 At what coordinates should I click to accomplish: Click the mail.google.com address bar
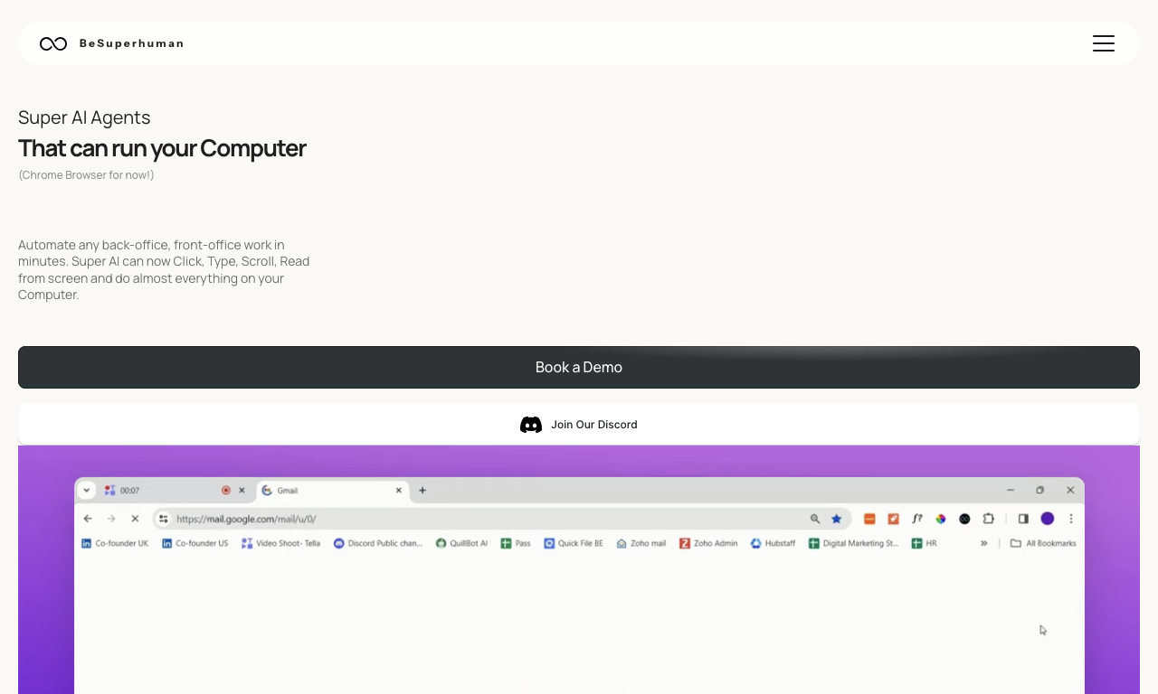point(503,519)
